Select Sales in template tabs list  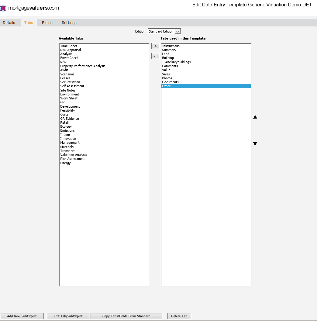pyautogui.click(x=206, y=74)
